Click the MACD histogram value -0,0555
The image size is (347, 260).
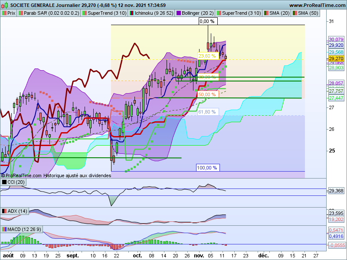337,245
